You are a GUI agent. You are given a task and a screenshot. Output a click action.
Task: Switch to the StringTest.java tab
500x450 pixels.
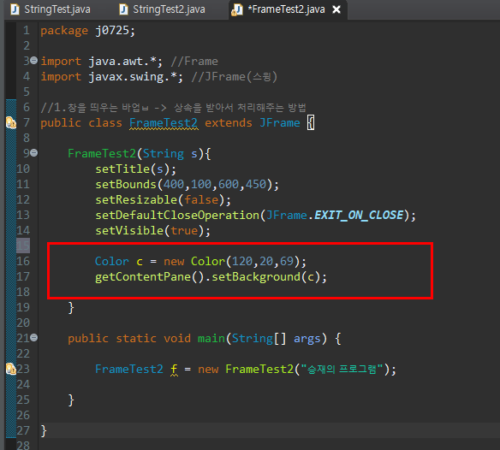[51, 9]
